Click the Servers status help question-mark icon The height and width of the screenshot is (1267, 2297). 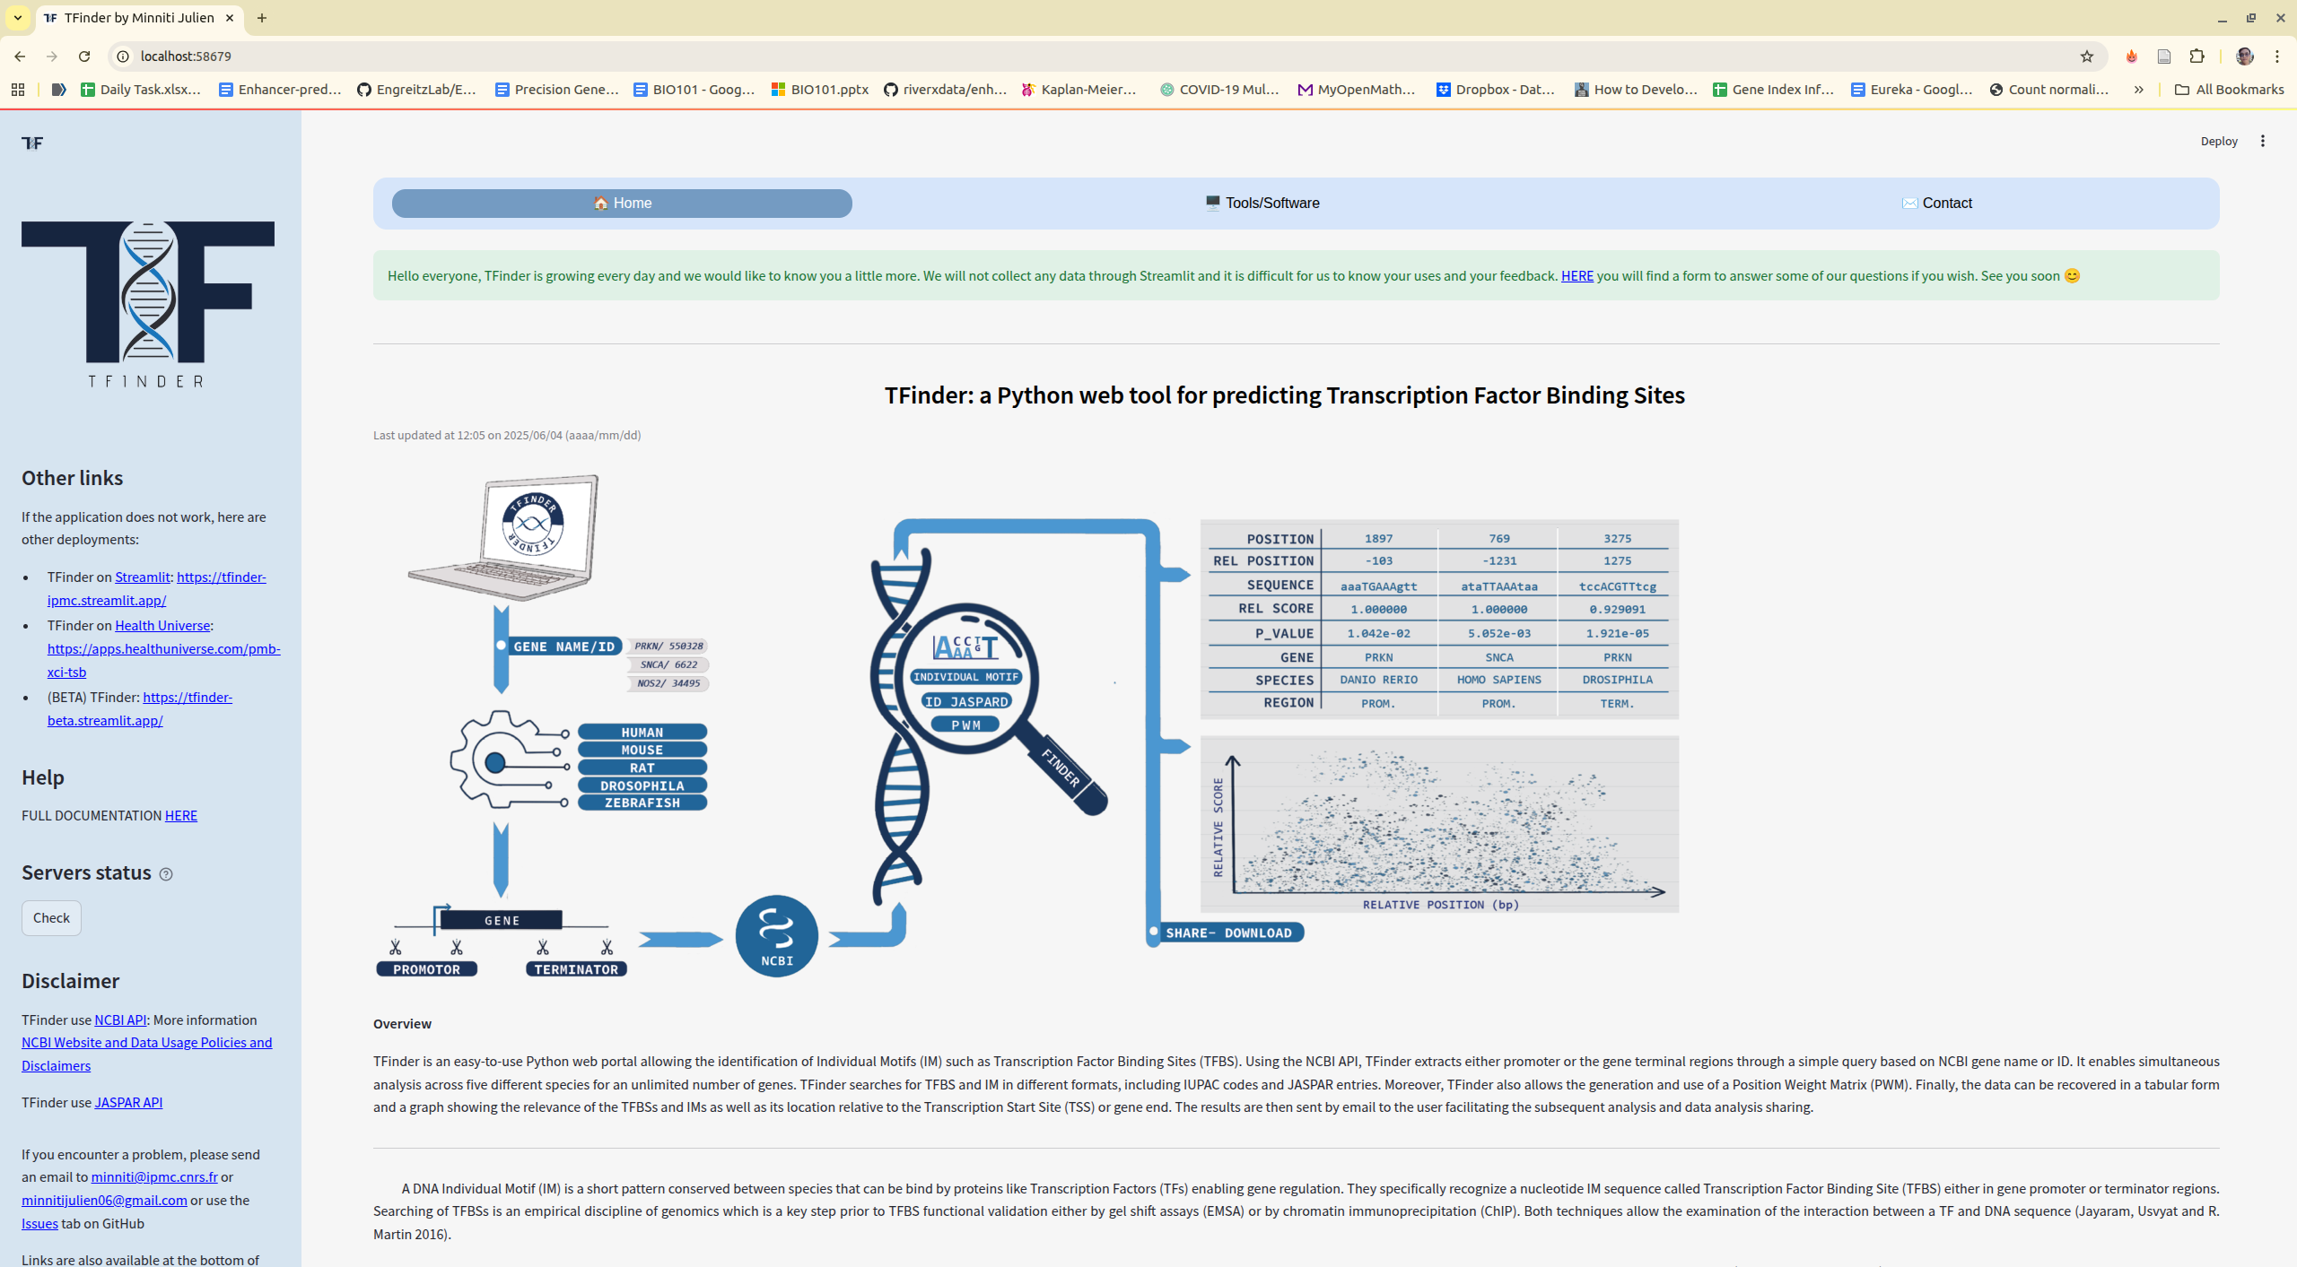[x=166, y=874]
